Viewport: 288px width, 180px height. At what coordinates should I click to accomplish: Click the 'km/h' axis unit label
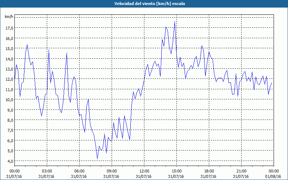pos(9,17)
